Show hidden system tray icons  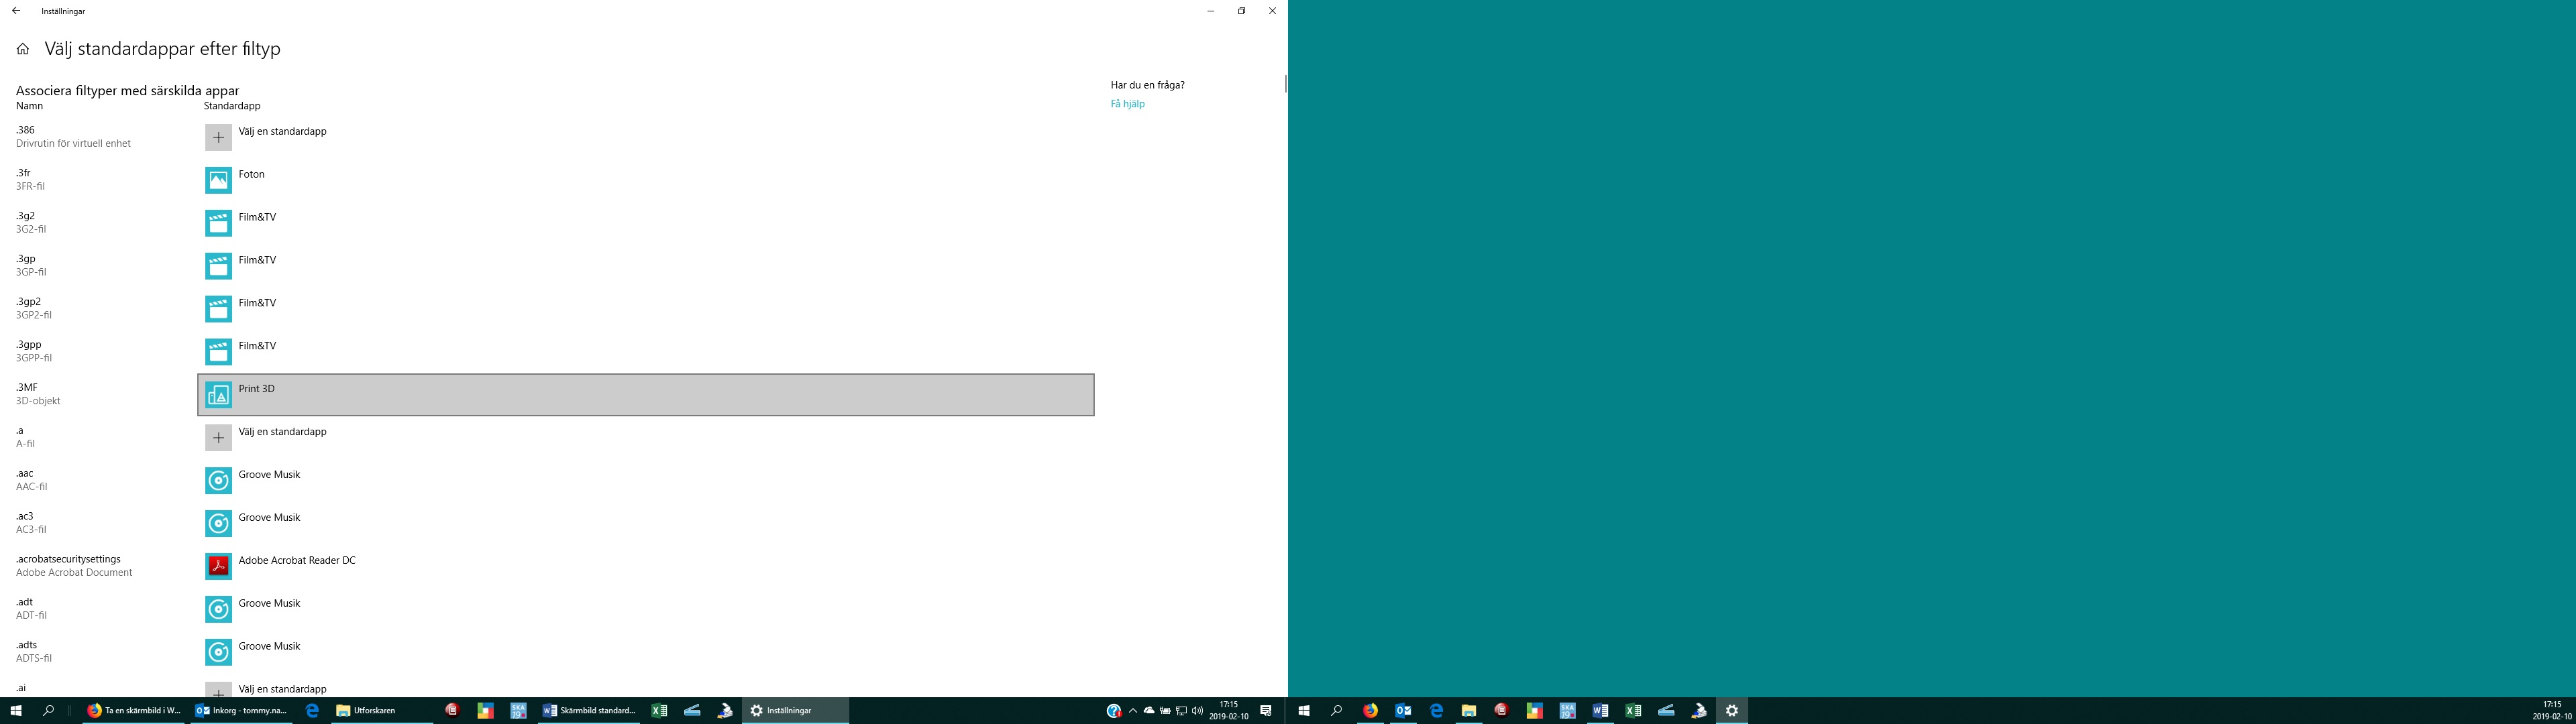[x=1132, y=711]
